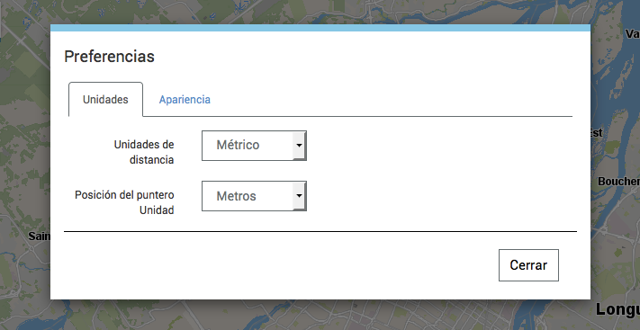Open the Metros pointer unit dropdown
This screenshot has height=330, width=640.
coord(254,196)
